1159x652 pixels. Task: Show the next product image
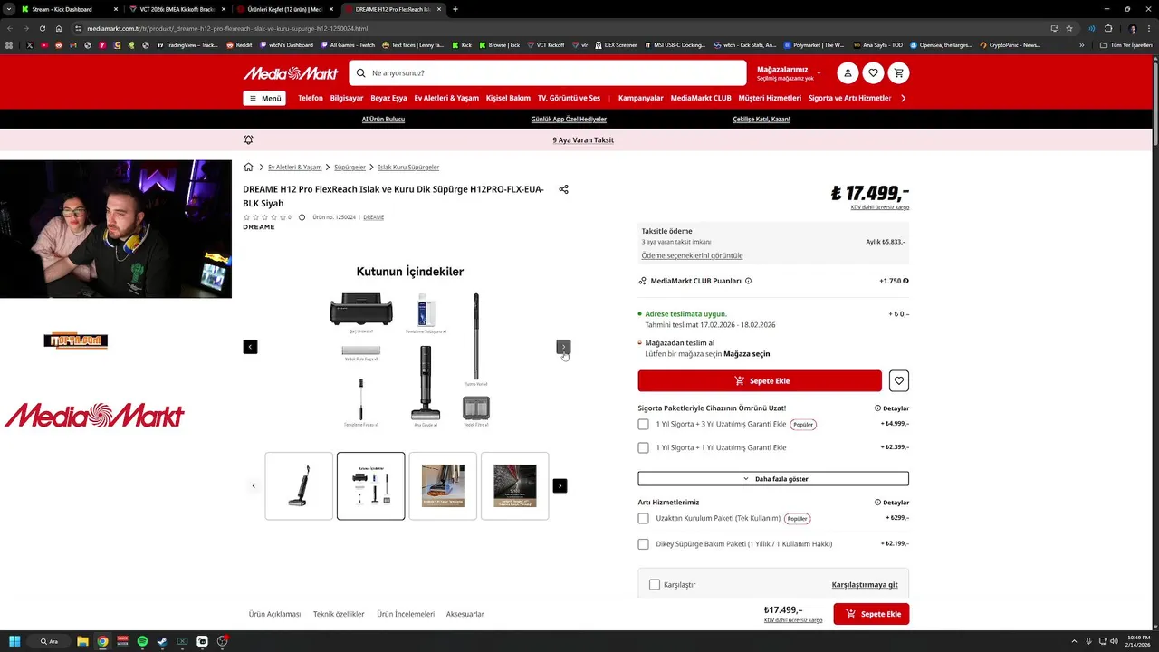563,347
